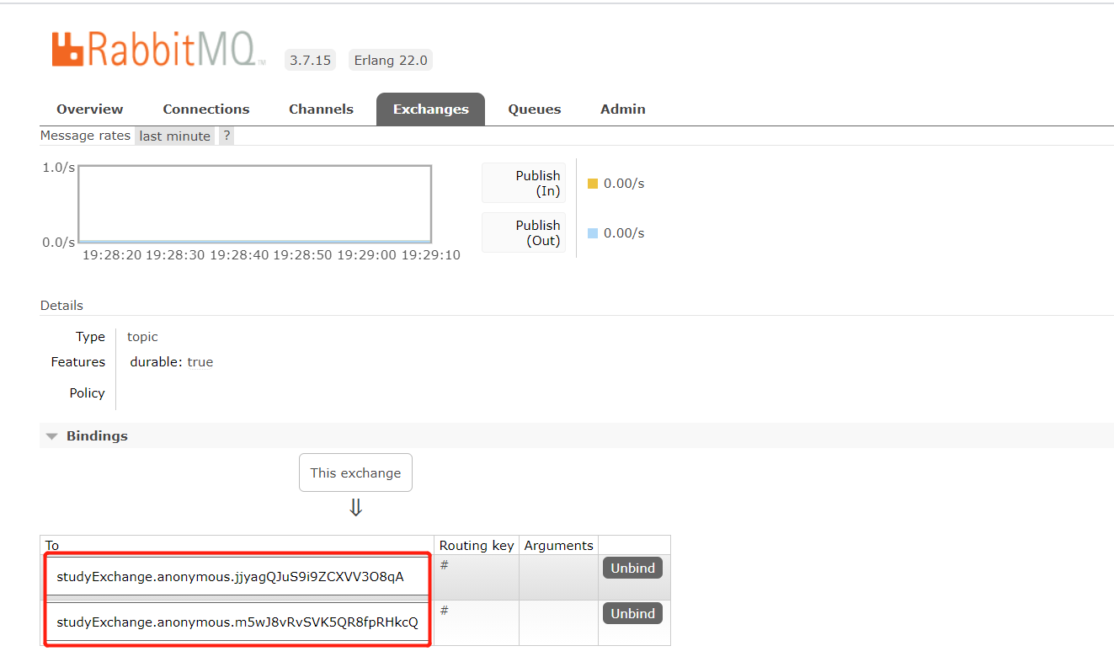Click the '?' help next to message rates
Viewport: 1114px width, 662px height.
[227, 136]
